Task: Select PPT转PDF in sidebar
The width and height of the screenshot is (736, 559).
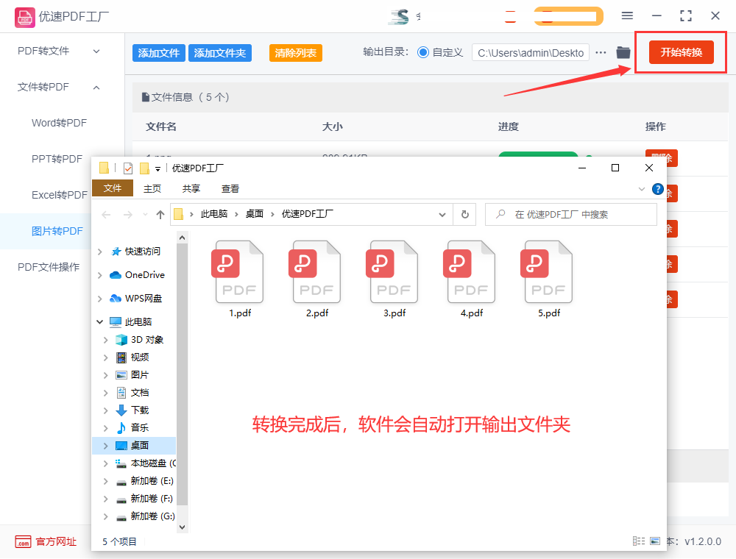Action: [x=57, y=159]
